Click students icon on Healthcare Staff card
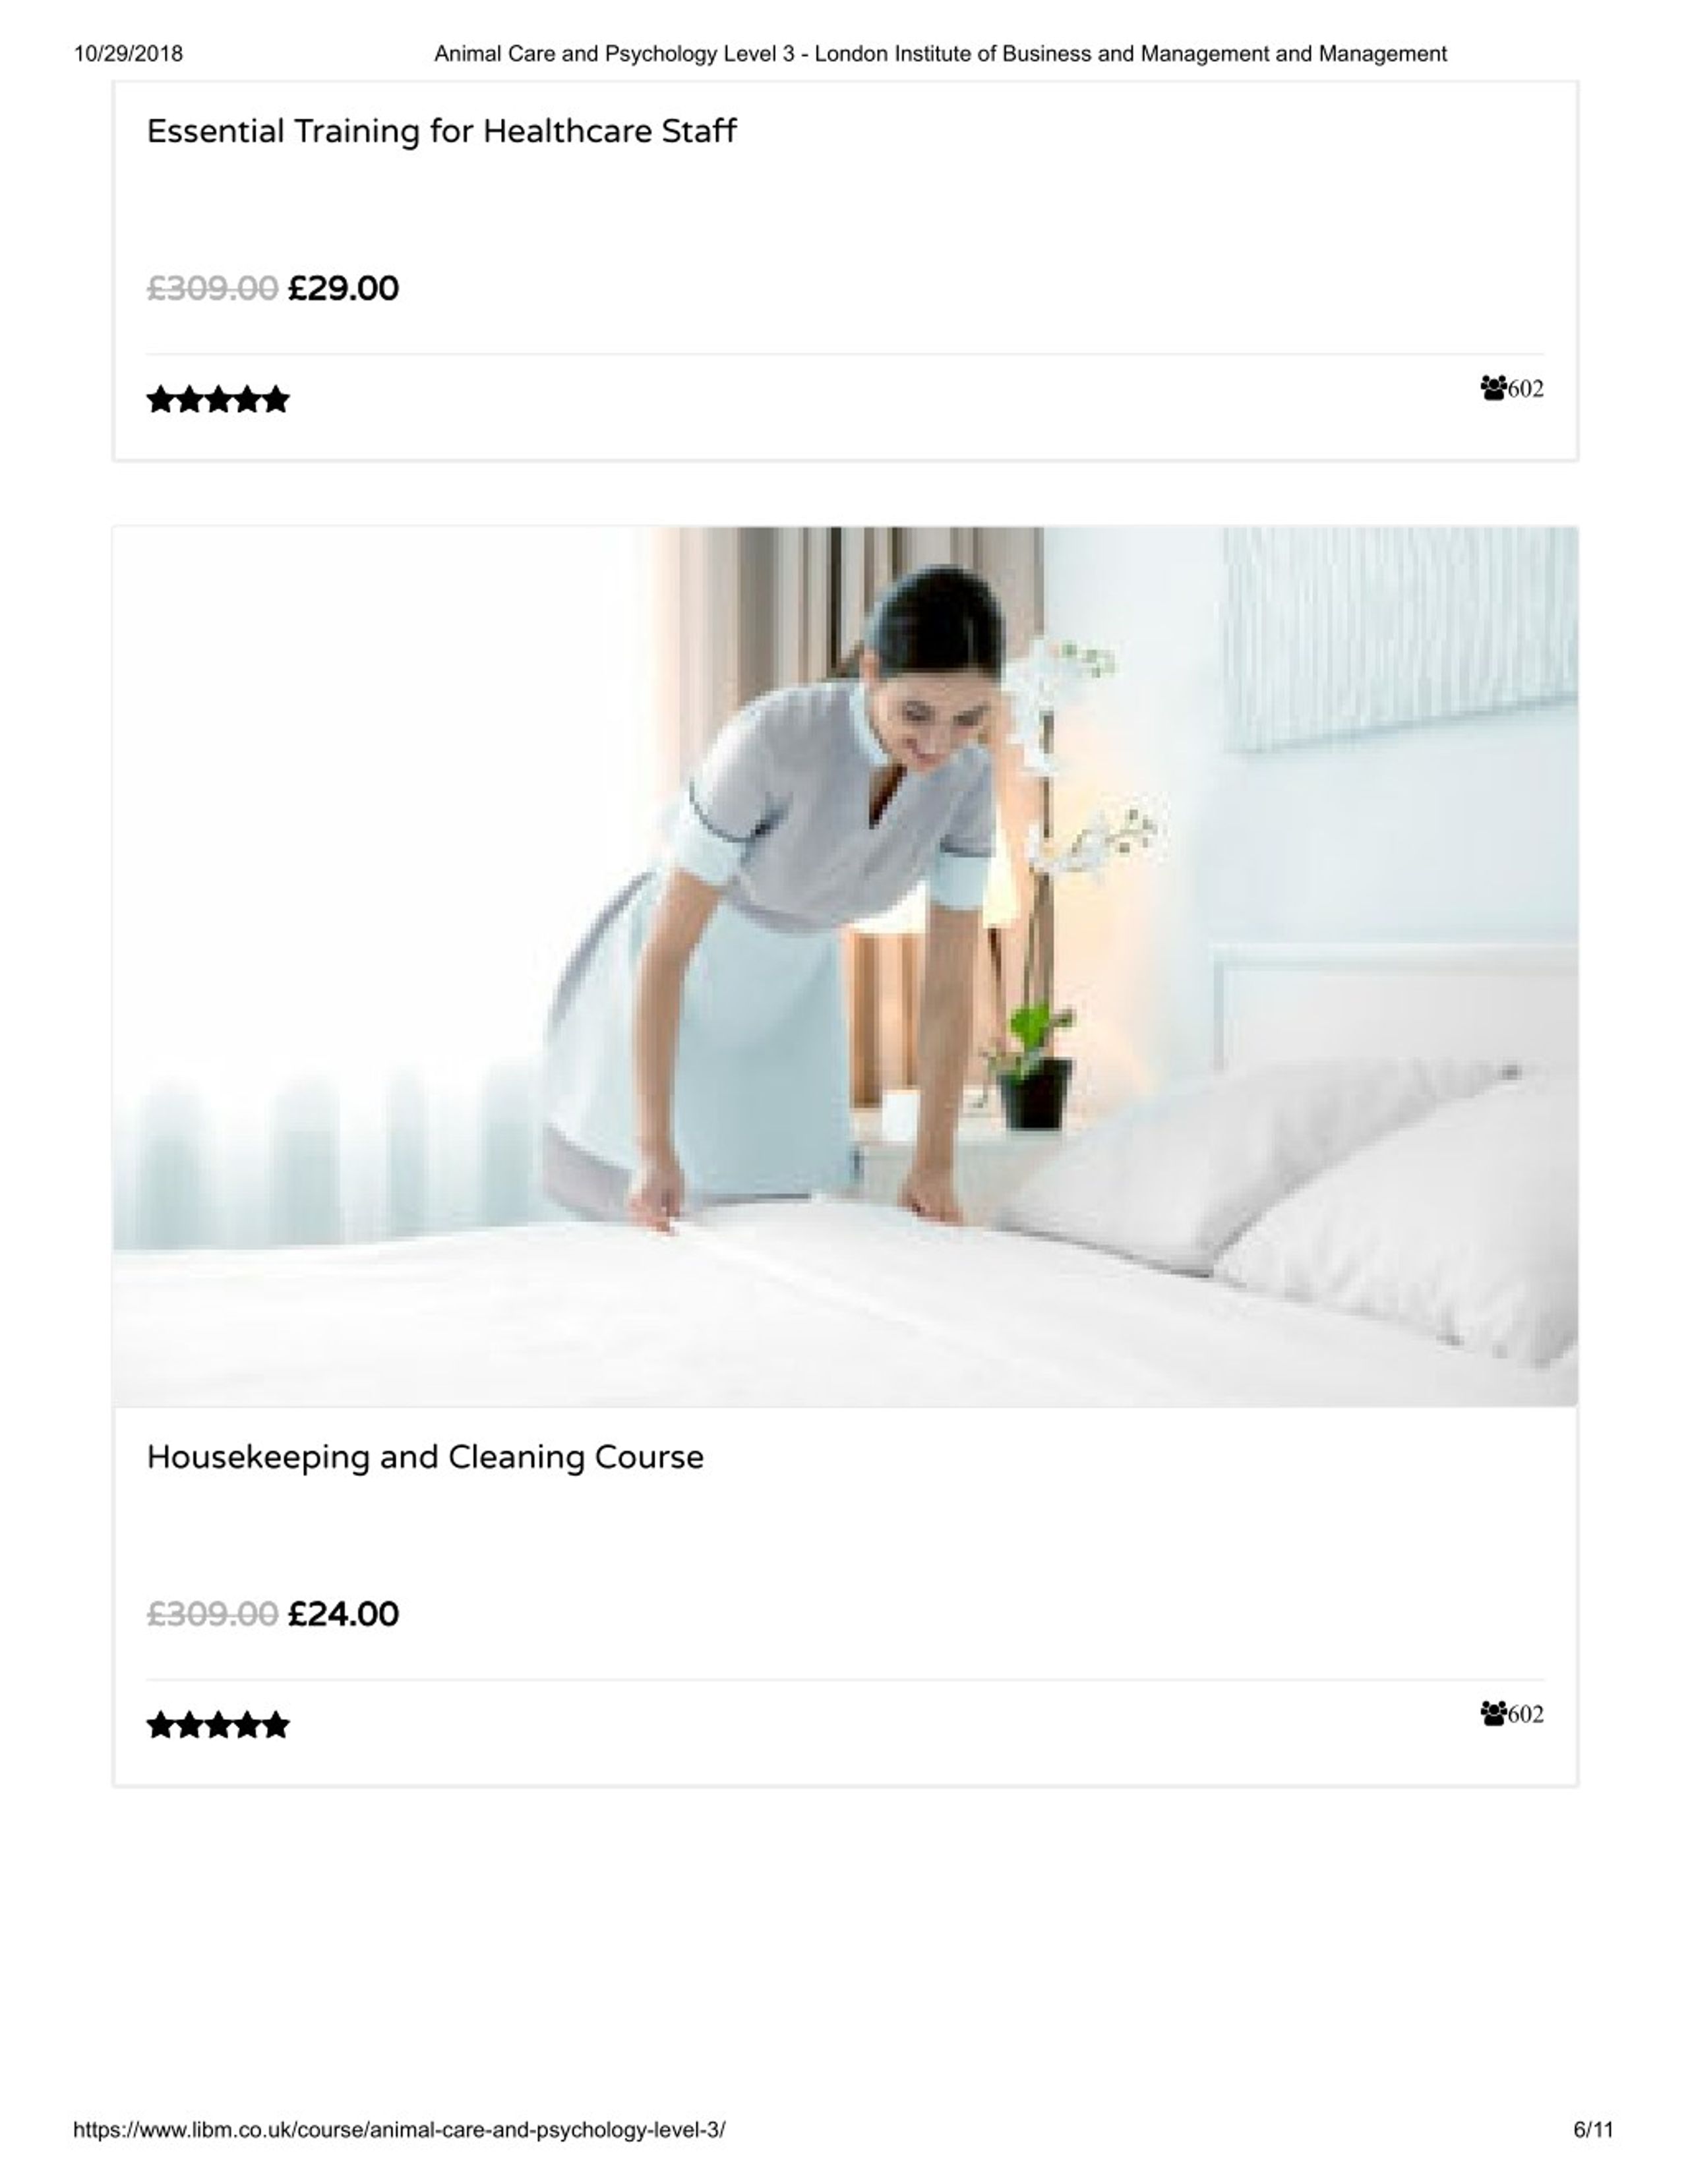The width and height of the screenshot is (1688, 2184). pos(1493,388)
